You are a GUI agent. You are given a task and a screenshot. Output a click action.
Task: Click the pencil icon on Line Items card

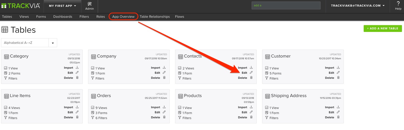(77, 112)
